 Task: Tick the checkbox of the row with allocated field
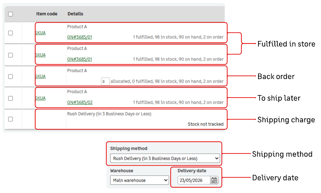click(10, 77)
